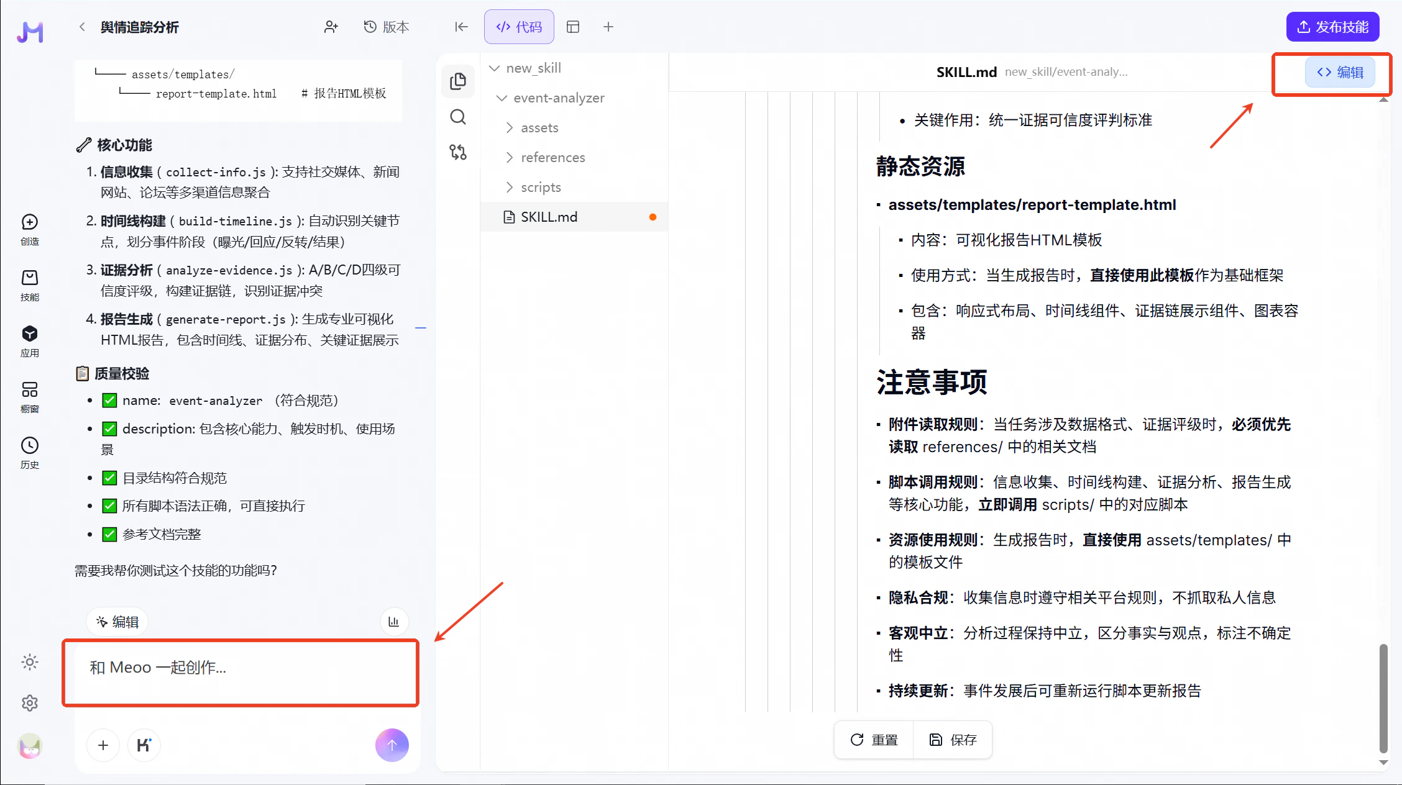This screenshot has height=785, width=1402.
Task: Open the layout preview panel icon
Action: (573, 27)
